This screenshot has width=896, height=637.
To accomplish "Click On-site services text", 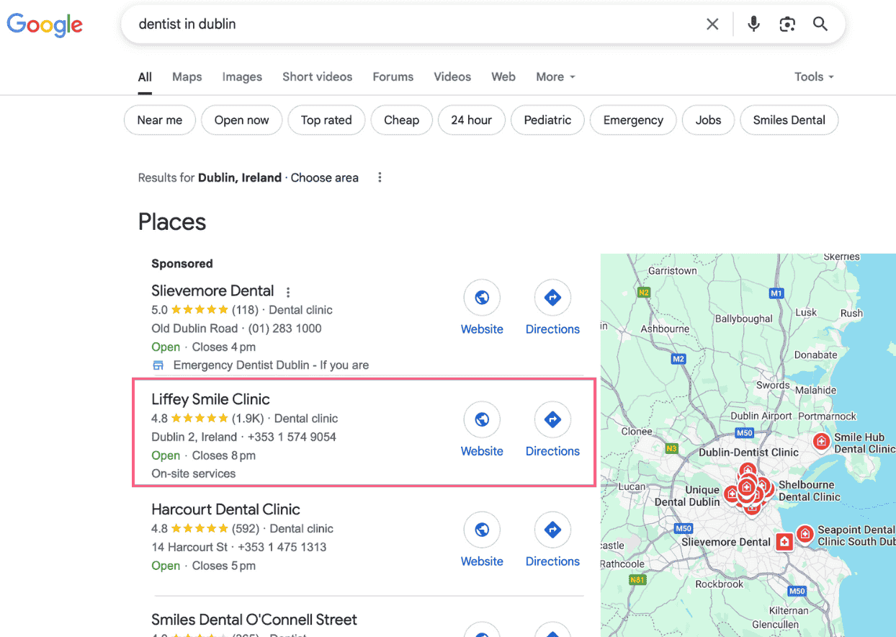I will 193,473.
